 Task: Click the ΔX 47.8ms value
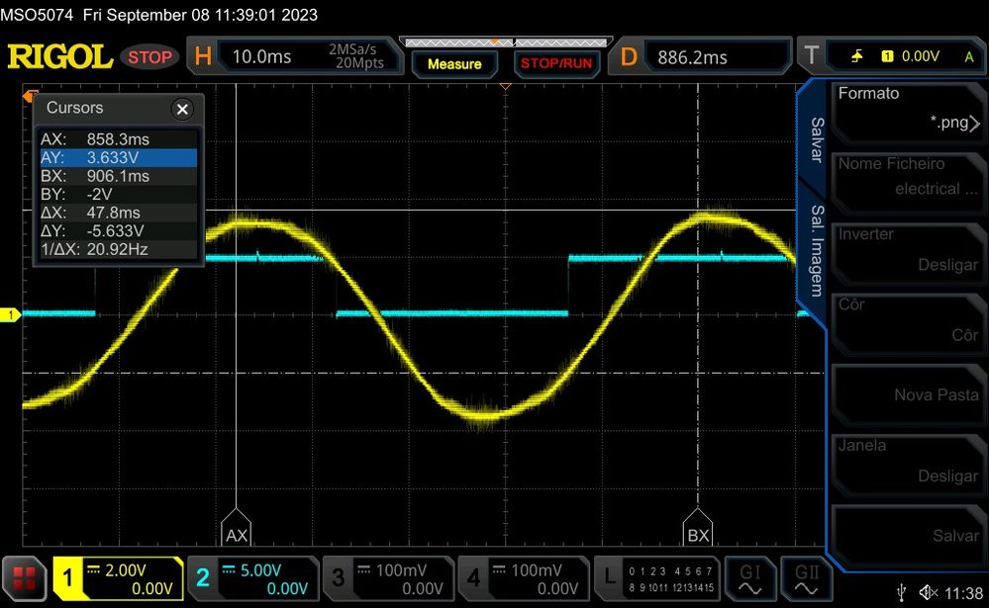click(x=114, y=213)
